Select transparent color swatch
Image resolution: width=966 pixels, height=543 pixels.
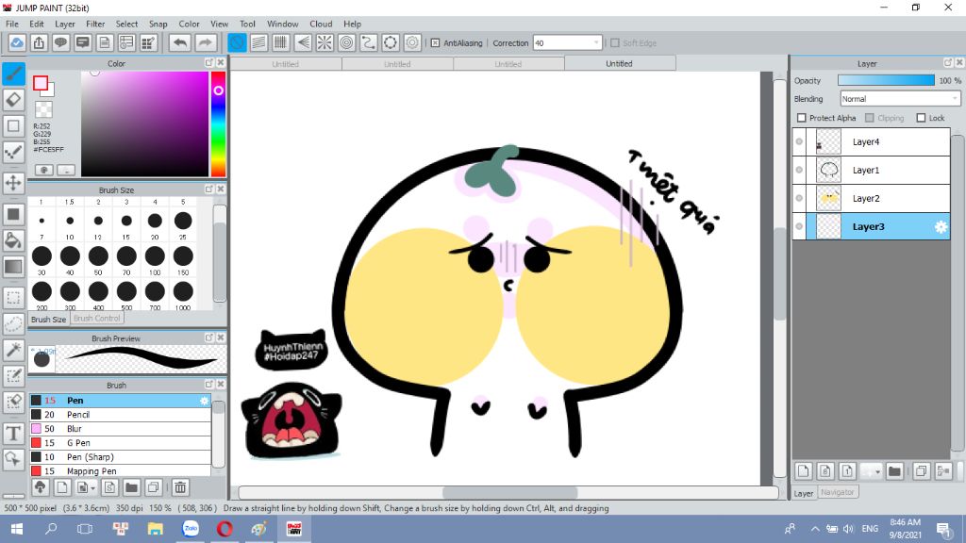(43, 109)
